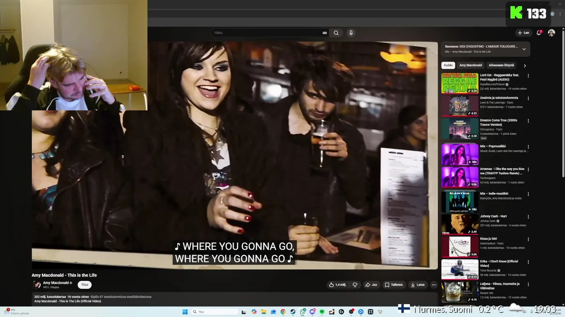Open WhatsApp from the taskbar

point(303,312)
